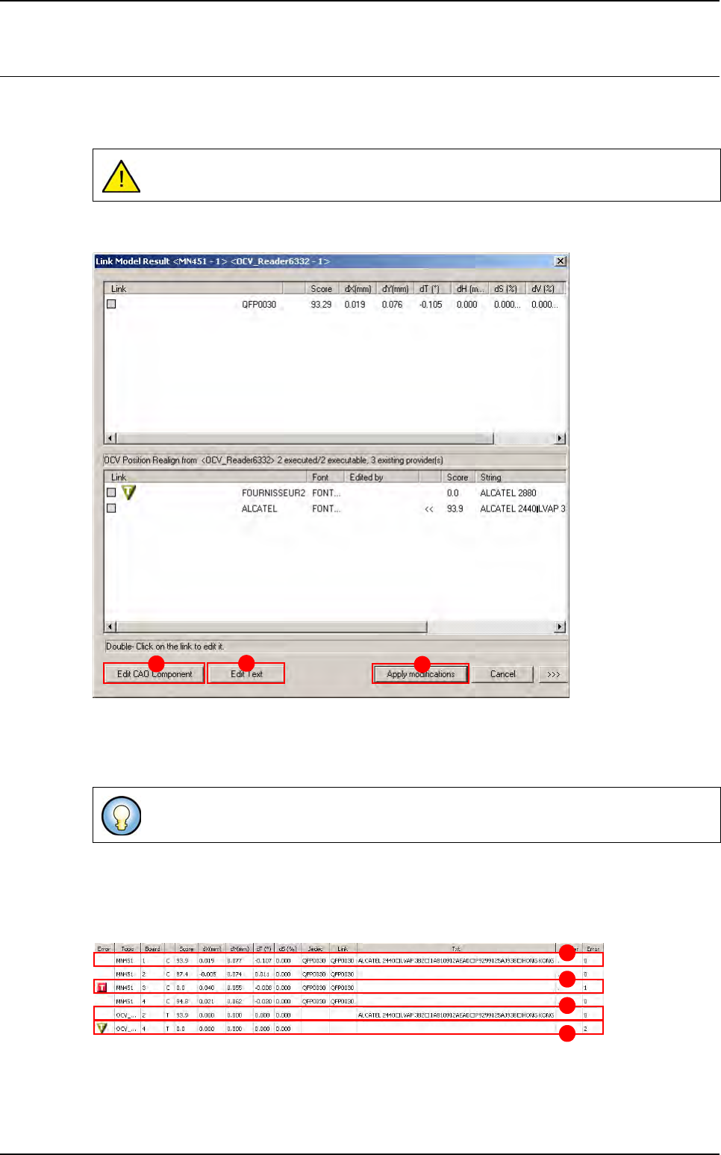Click the -0.105 dT value
Screen dimensions: 721x1155
click(x=431, y=305)
